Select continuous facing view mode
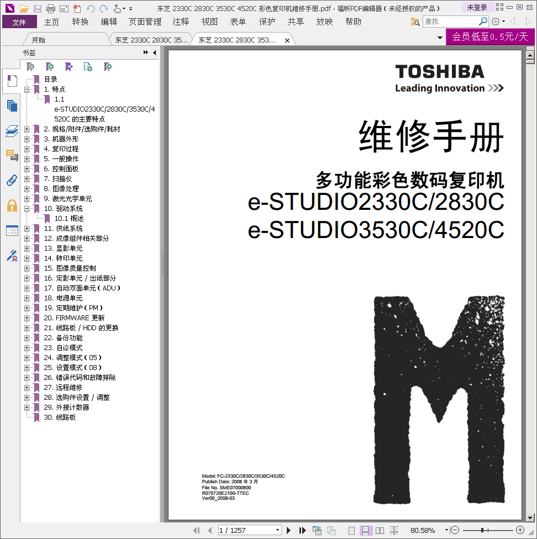Image resolution: width=537 pixels, height=539 pixels. (x=394, y=530)
